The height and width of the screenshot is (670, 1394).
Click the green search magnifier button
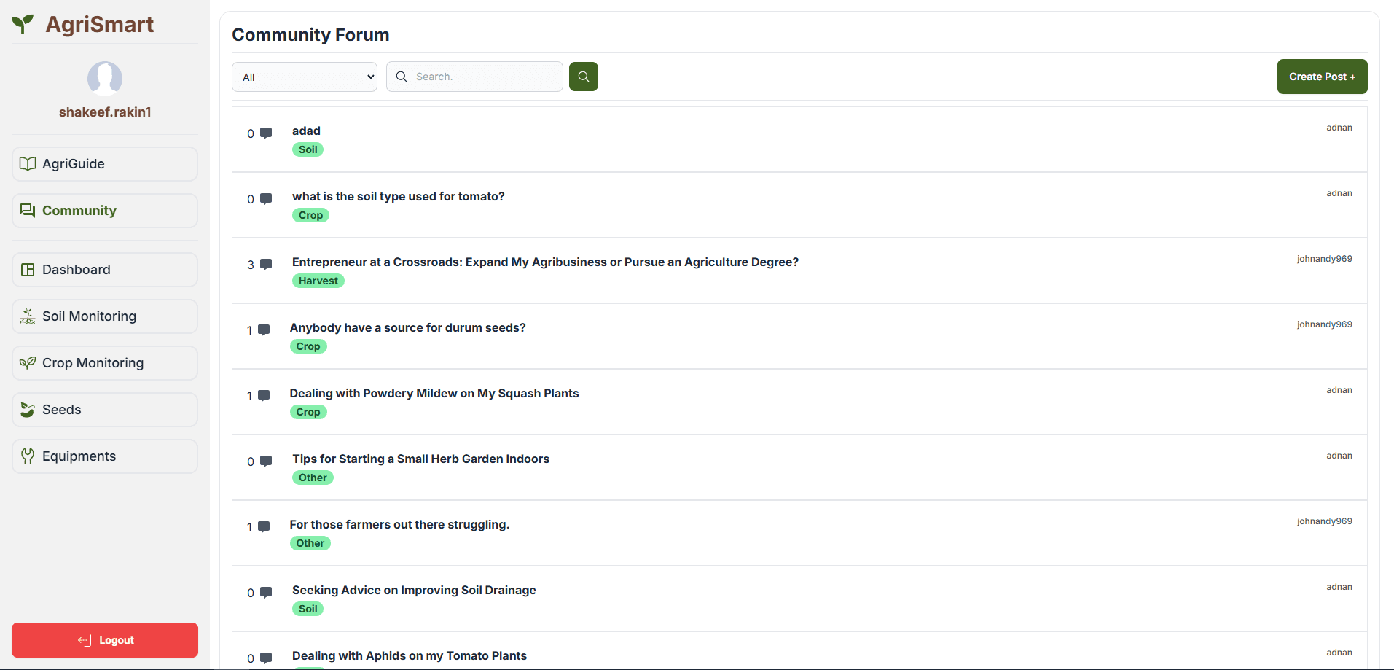click(x=583, y=77)
